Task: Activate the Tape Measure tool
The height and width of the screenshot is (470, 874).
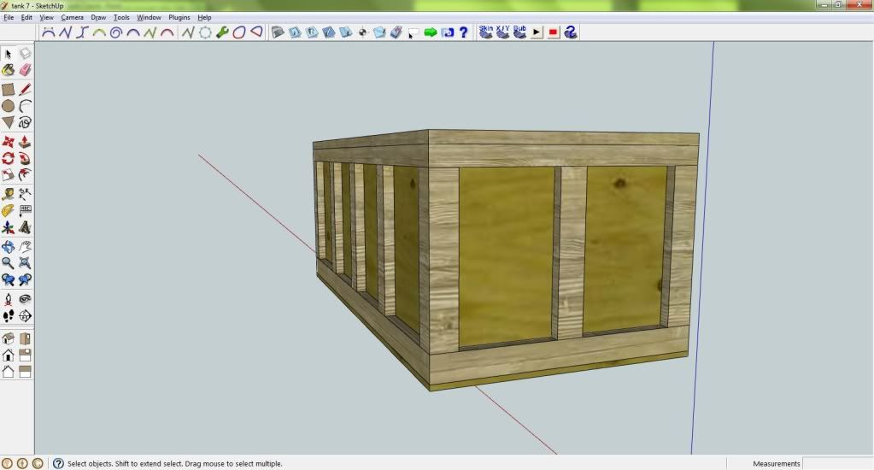Action: (9, 194)
